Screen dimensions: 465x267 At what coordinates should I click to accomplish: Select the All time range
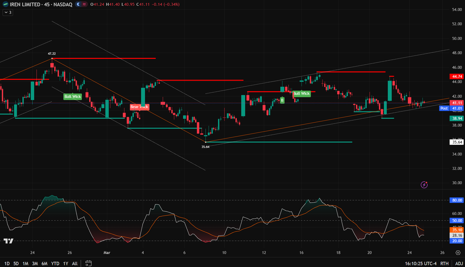point(75,264)
